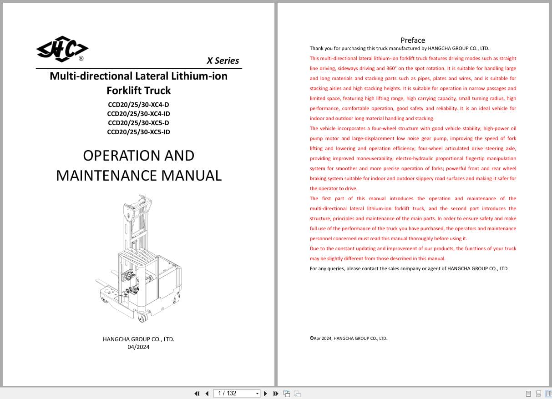Click the copyright line Apr 2024 HANGCHA GROUP
552x399 pixels.
click(x=349, y=338)
